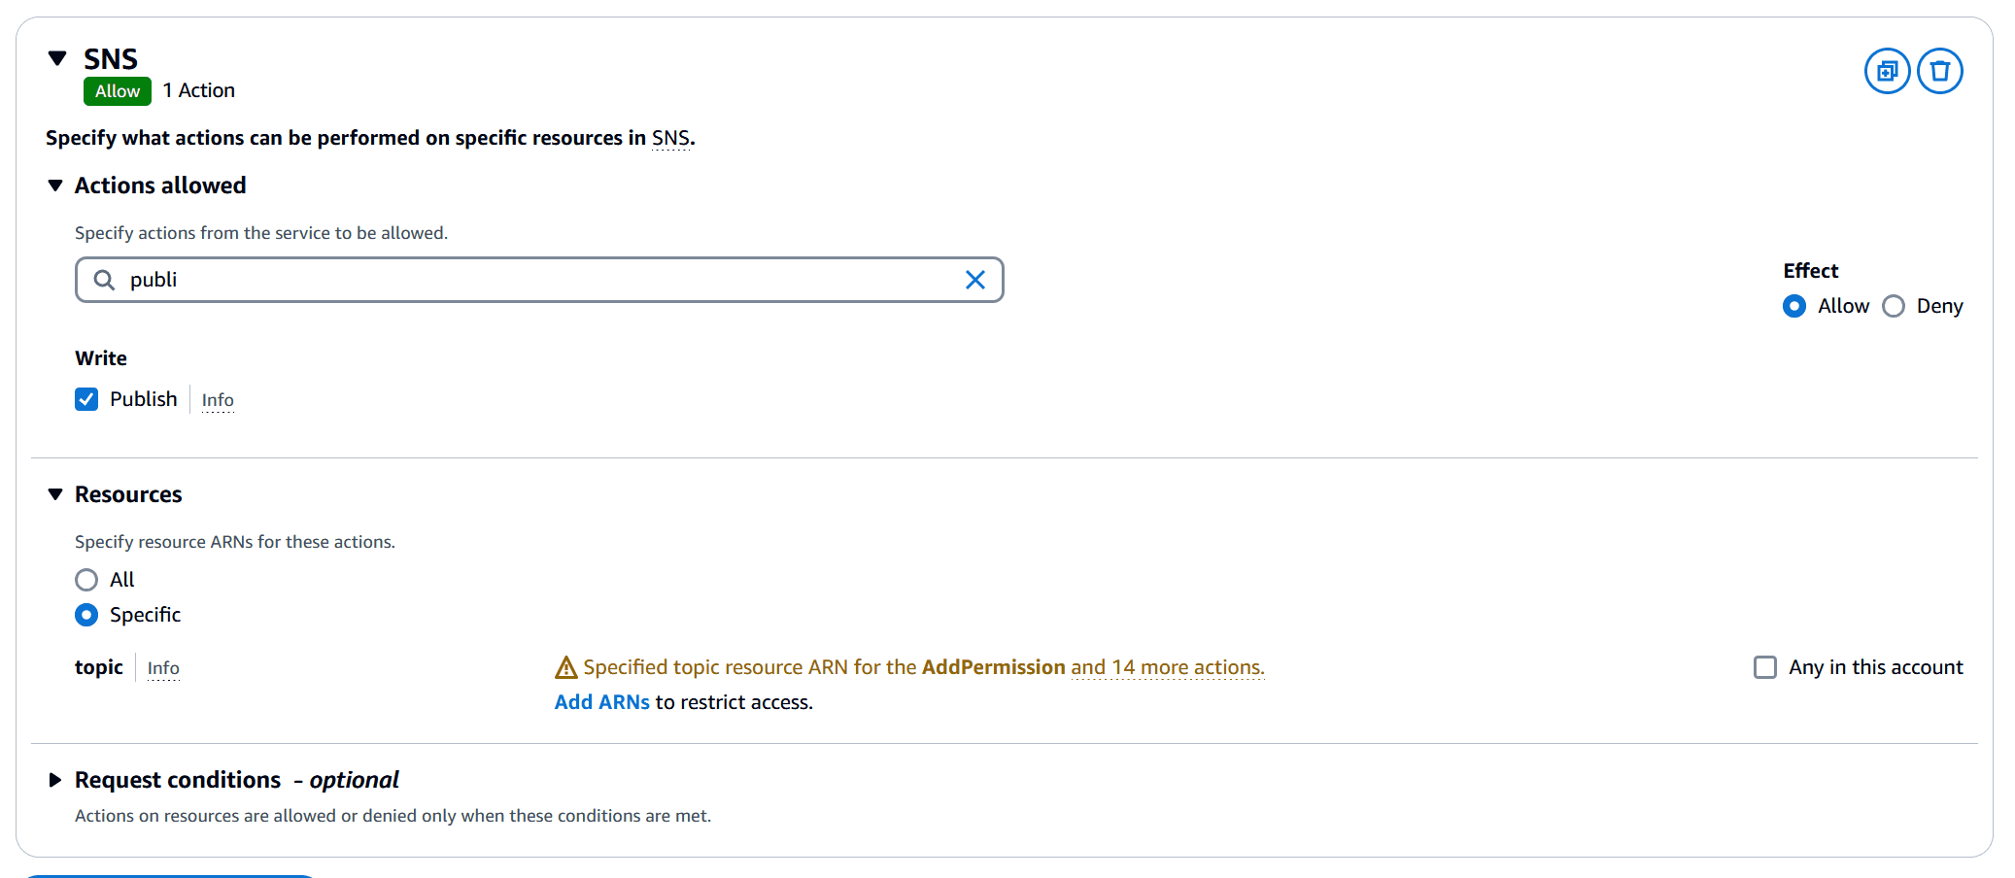
Task: Collapse the SNS statement section
Action: pos(57,58)
